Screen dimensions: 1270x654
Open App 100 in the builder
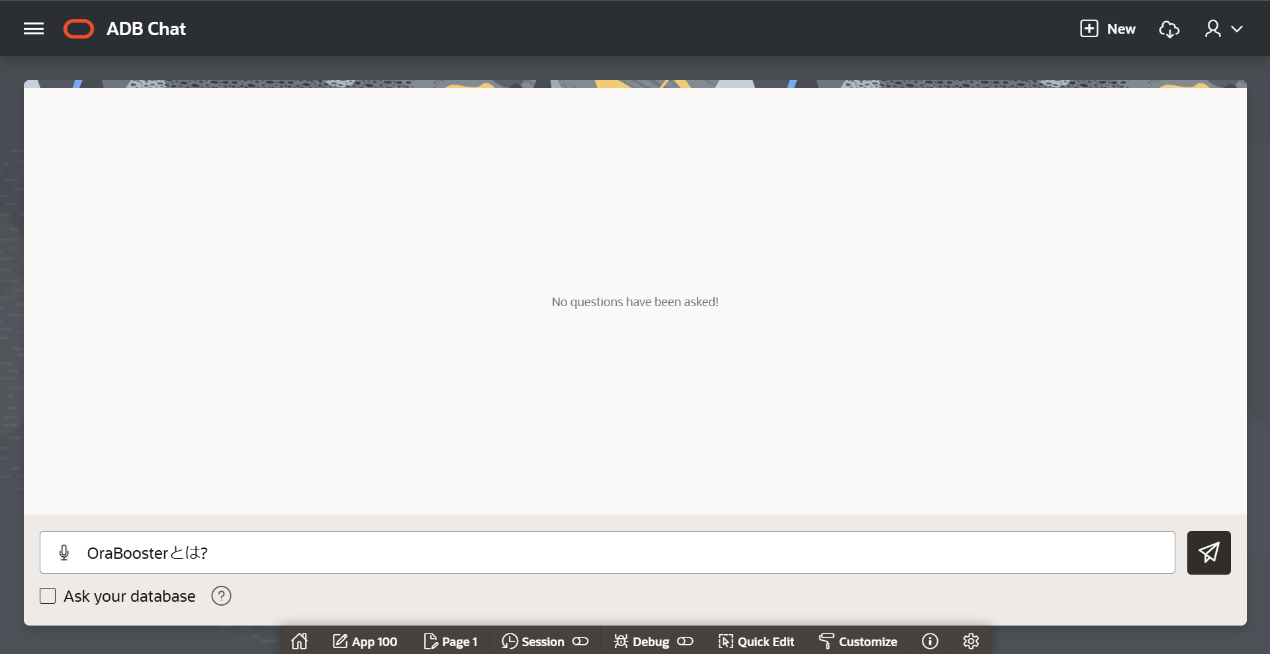365,641
